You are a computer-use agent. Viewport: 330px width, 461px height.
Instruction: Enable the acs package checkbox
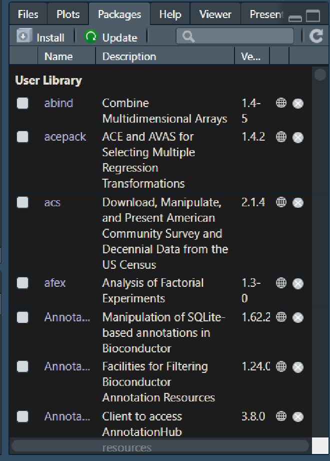click(x=22, y=202)
